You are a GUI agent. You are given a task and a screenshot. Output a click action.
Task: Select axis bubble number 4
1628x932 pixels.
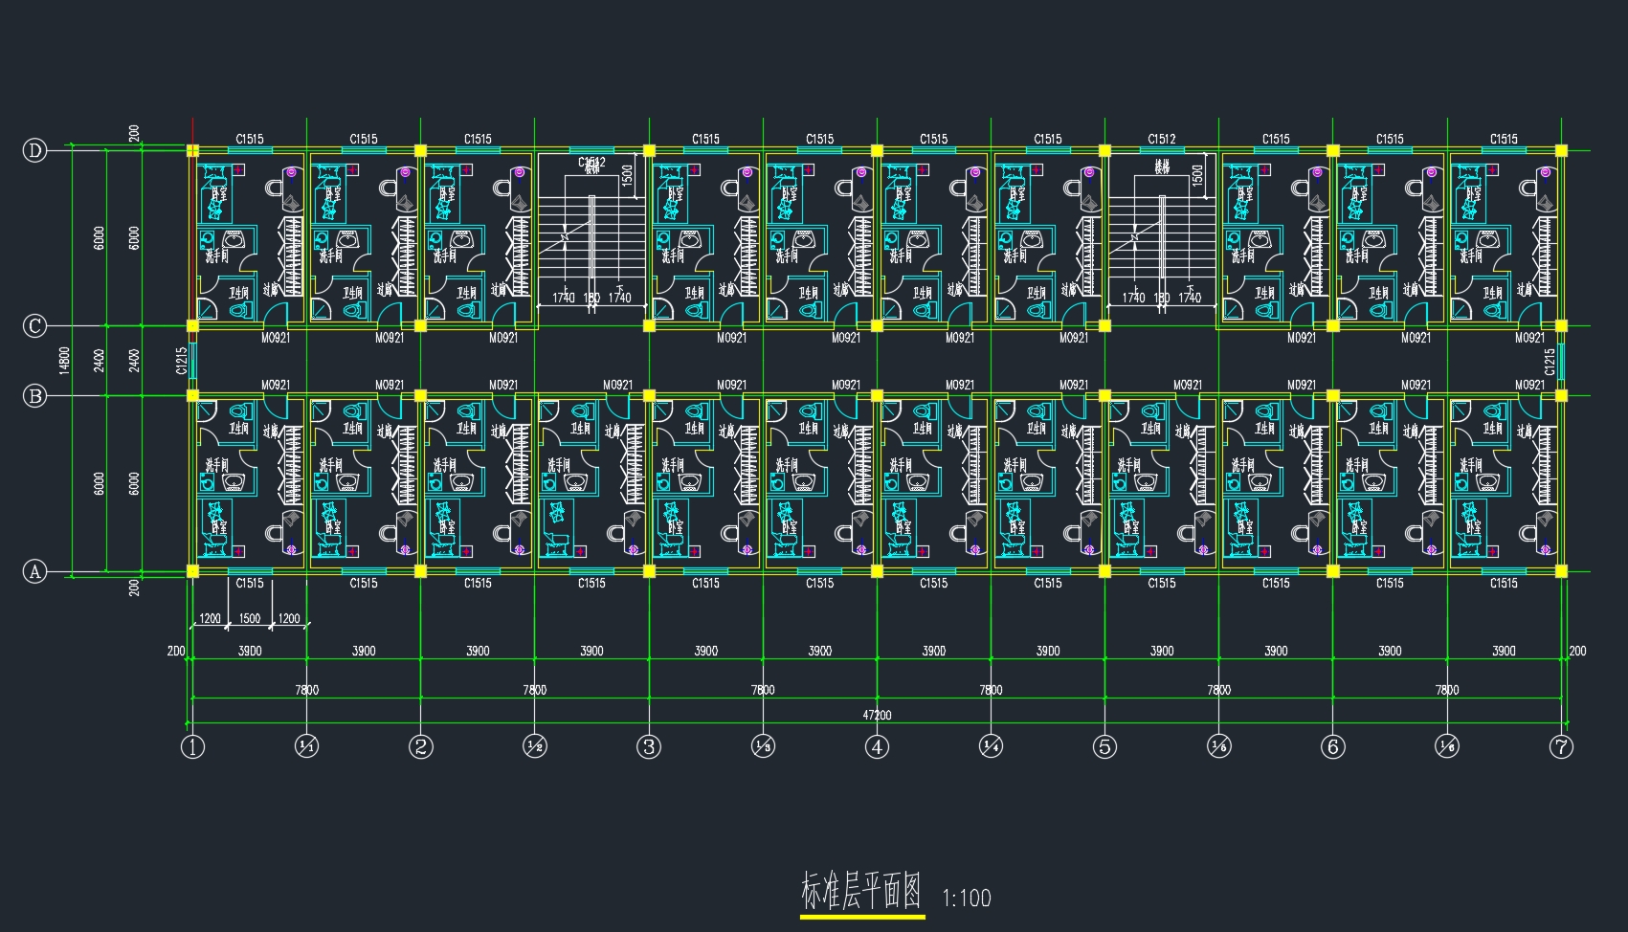coord(877,747)
